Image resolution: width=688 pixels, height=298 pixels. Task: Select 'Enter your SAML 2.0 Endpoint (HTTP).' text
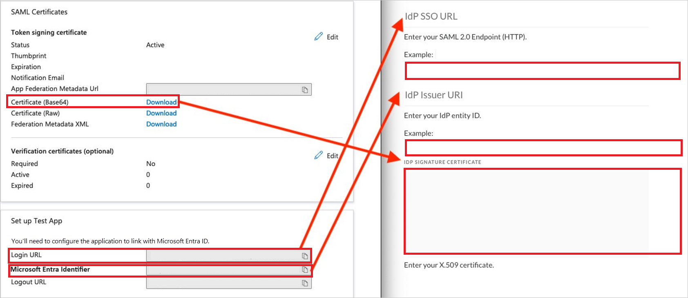[x=465, y=37]
